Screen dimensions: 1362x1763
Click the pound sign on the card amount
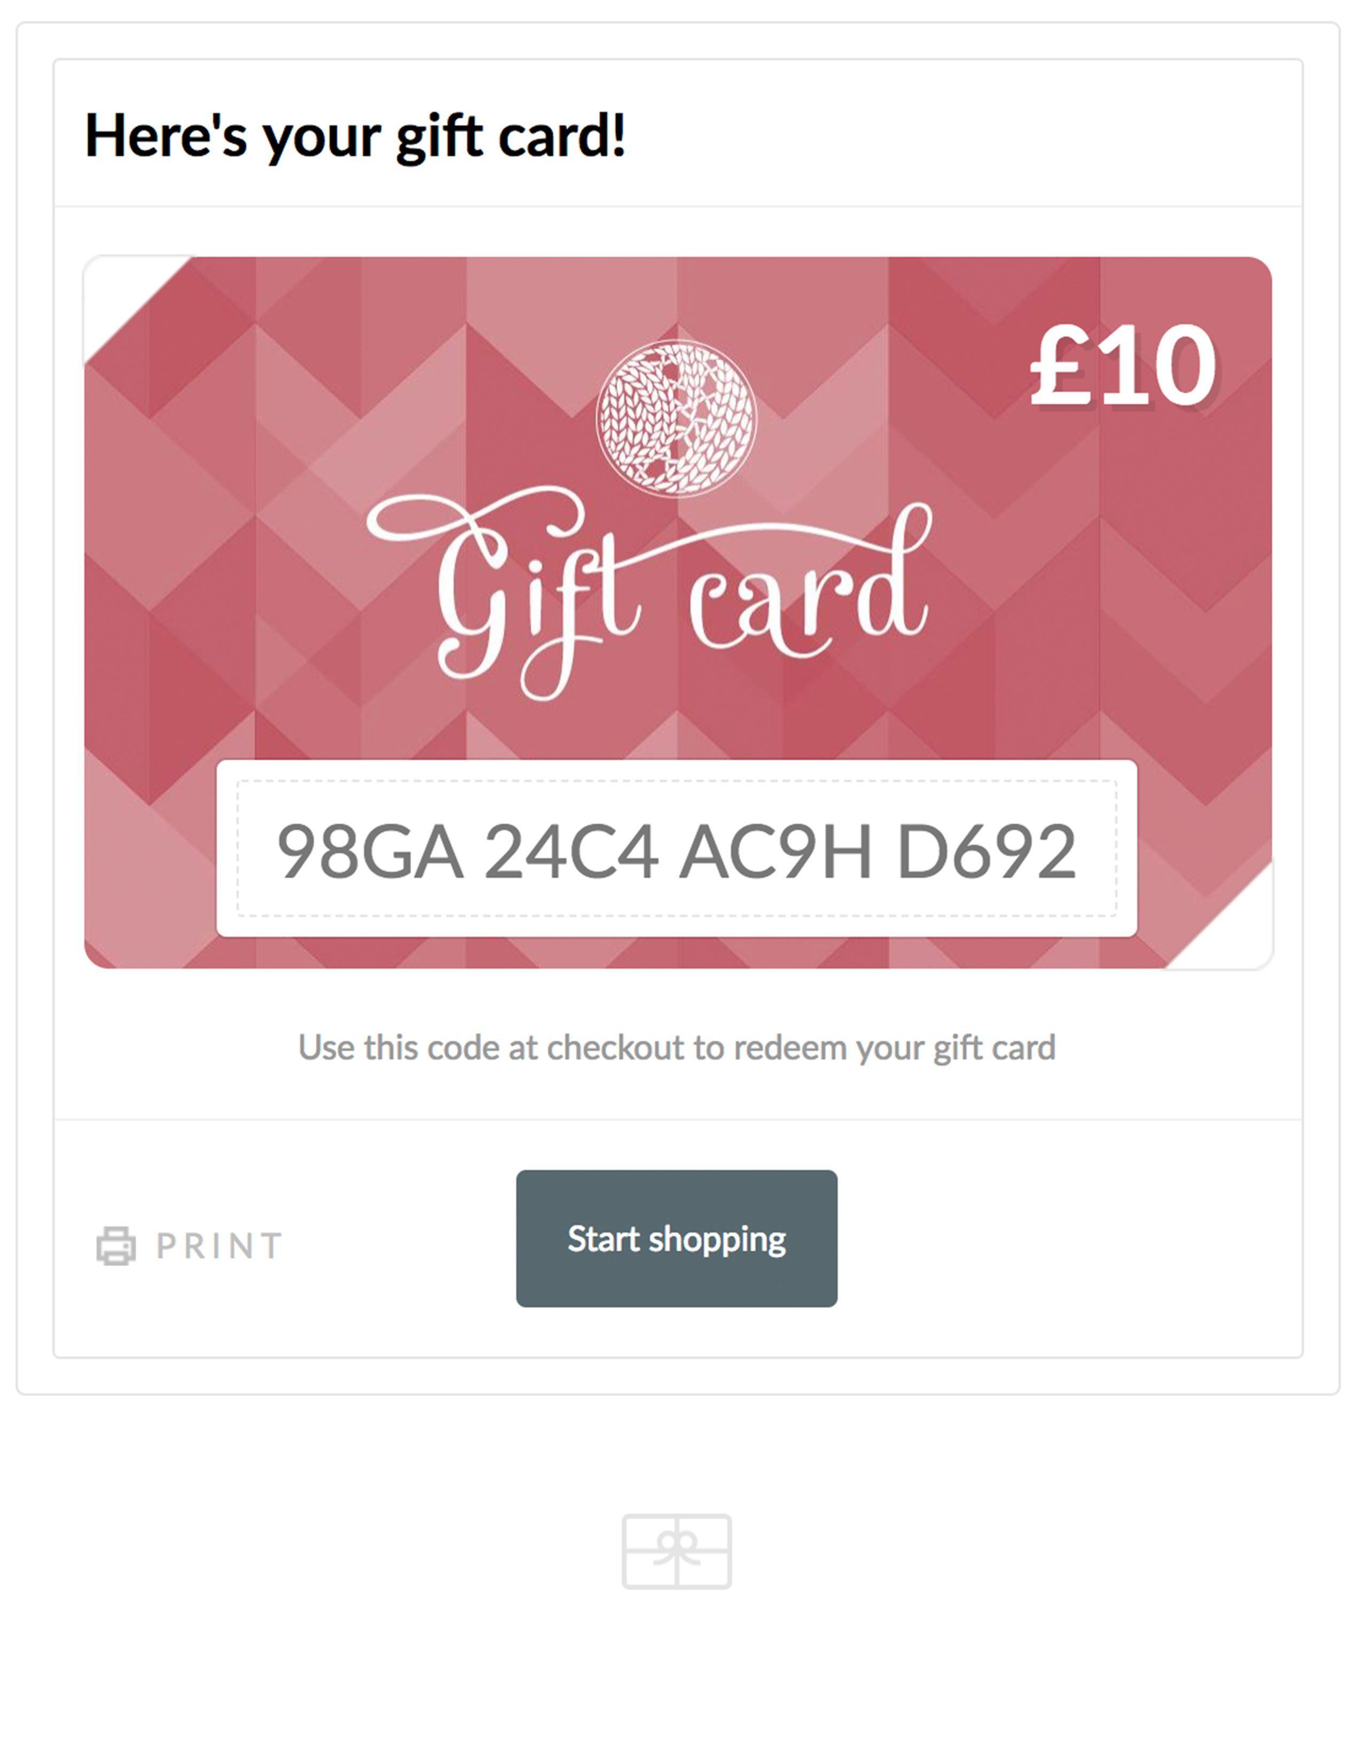pos(1059,365)
